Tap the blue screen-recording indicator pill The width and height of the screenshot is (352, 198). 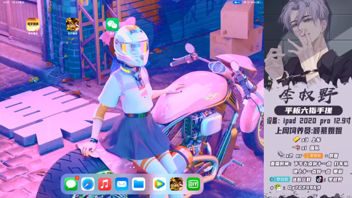coord(237,2)
